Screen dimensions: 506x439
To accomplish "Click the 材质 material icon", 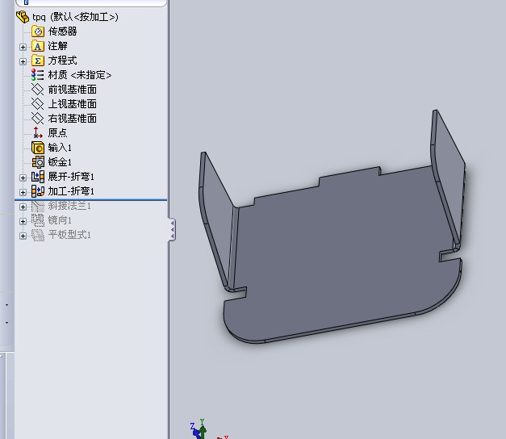I will point(38,75).
